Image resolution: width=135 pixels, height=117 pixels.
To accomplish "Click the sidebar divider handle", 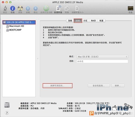I will pos(38,59).
